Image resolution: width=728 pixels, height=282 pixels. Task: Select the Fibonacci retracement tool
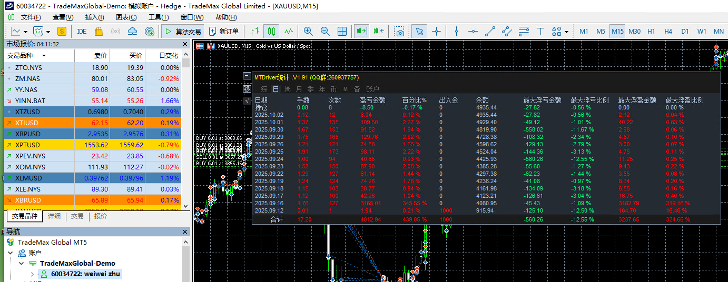click(524, 32)
